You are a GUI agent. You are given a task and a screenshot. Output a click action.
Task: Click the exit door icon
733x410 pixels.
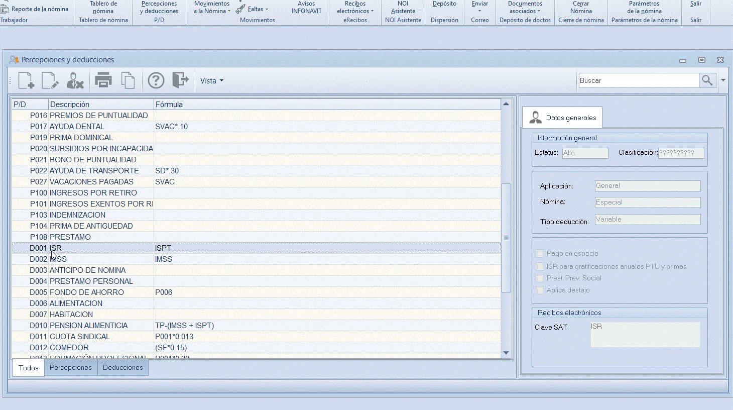(180, 80)
